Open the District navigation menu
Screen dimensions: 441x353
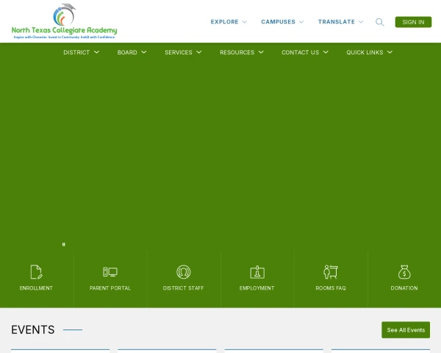pyautogui.click(x=81, y=52)
